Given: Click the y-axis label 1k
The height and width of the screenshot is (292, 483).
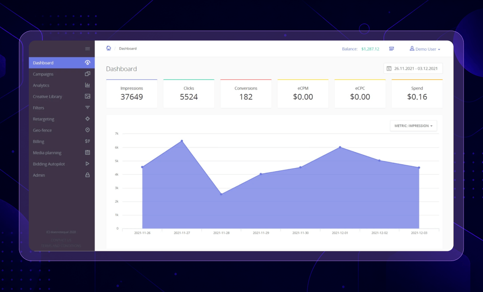Looking at the screenshot, I should click(117, 215).
